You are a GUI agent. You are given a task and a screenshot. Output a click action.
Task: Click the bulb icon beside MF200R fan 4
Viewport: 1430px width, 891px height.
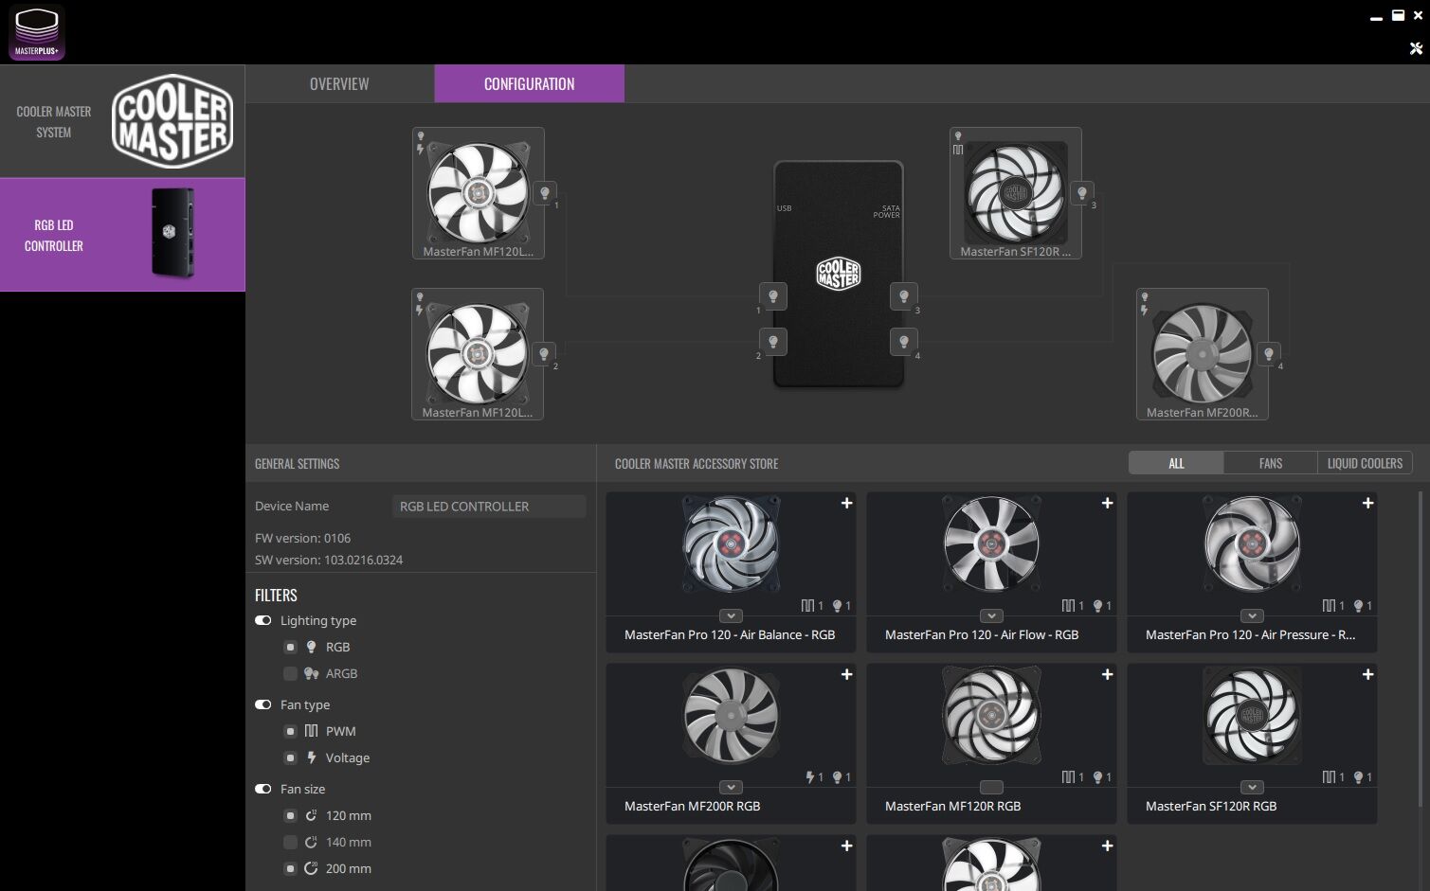tap(1269, 354)
